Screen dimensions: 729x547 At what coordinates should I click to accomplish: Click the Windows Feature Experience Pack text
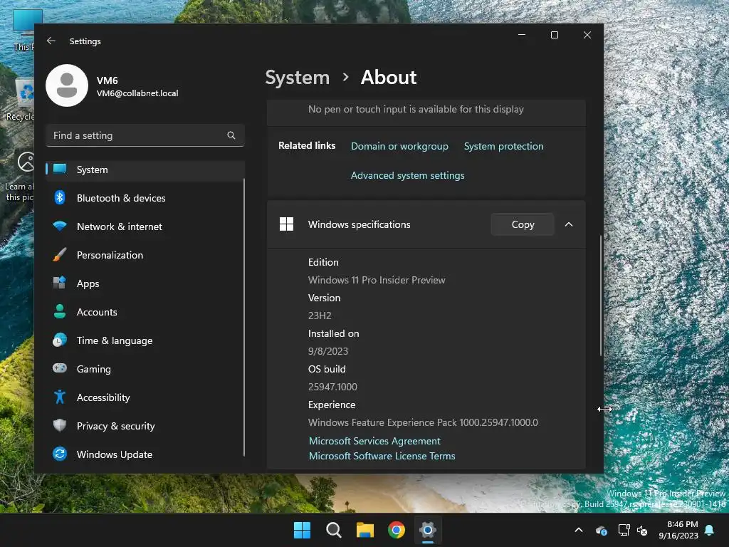(x=423, y=422)
